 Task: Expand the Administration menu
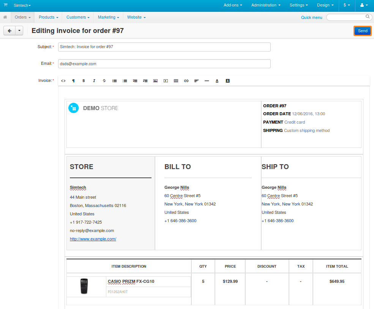point(266,5)
